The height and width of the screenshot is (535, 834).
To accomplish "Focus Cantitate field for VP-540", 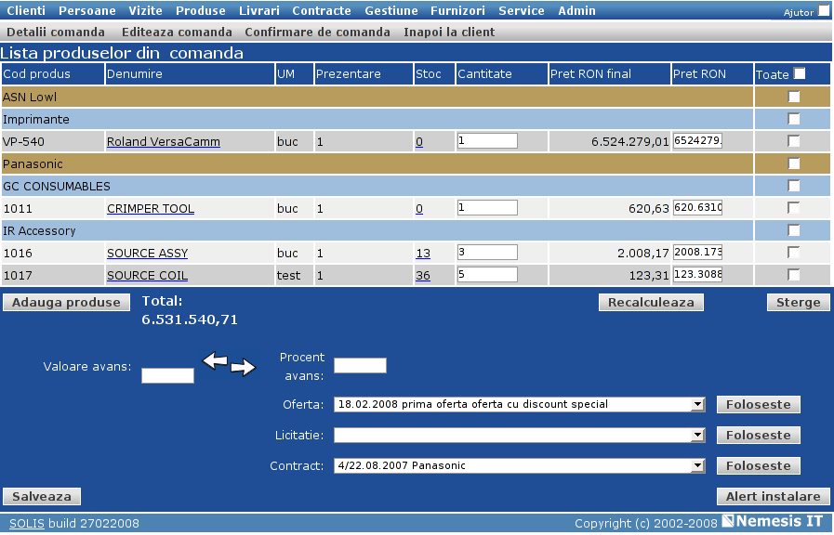I will point(487,141).
